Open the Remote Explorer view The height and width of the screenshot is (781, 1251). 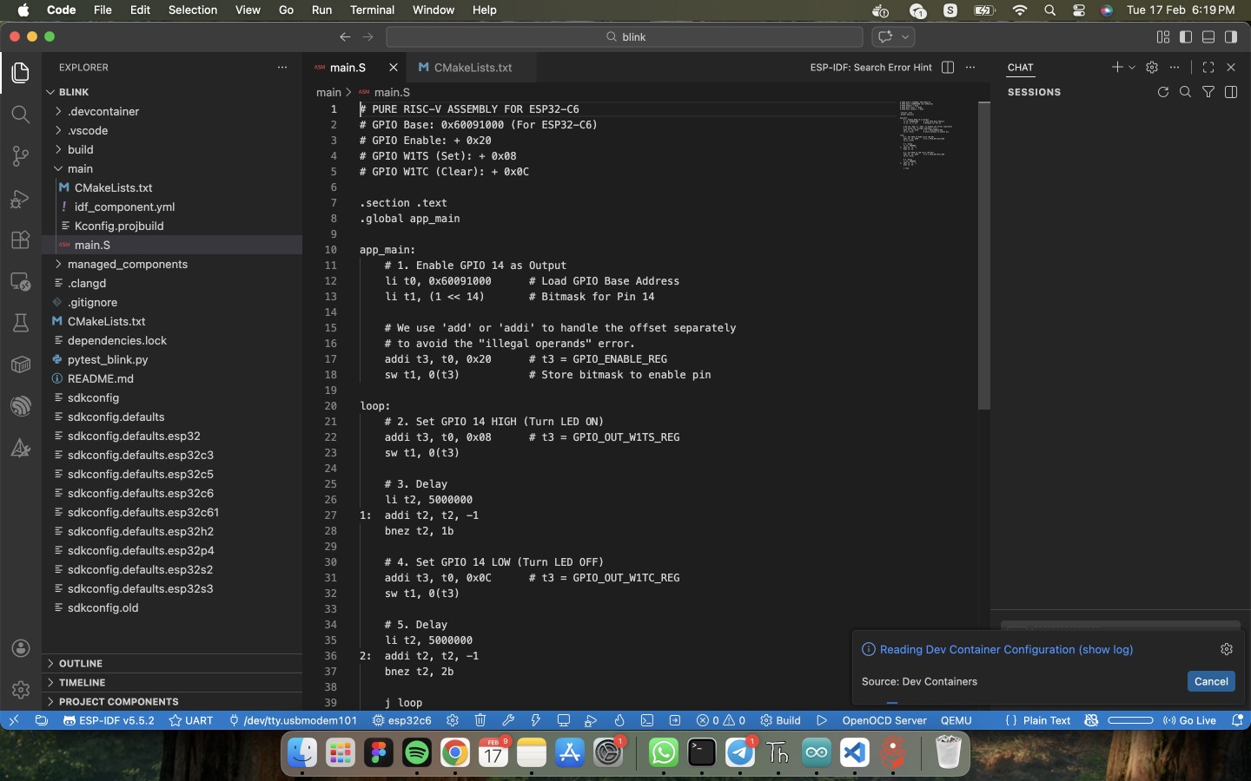(21, 282)
